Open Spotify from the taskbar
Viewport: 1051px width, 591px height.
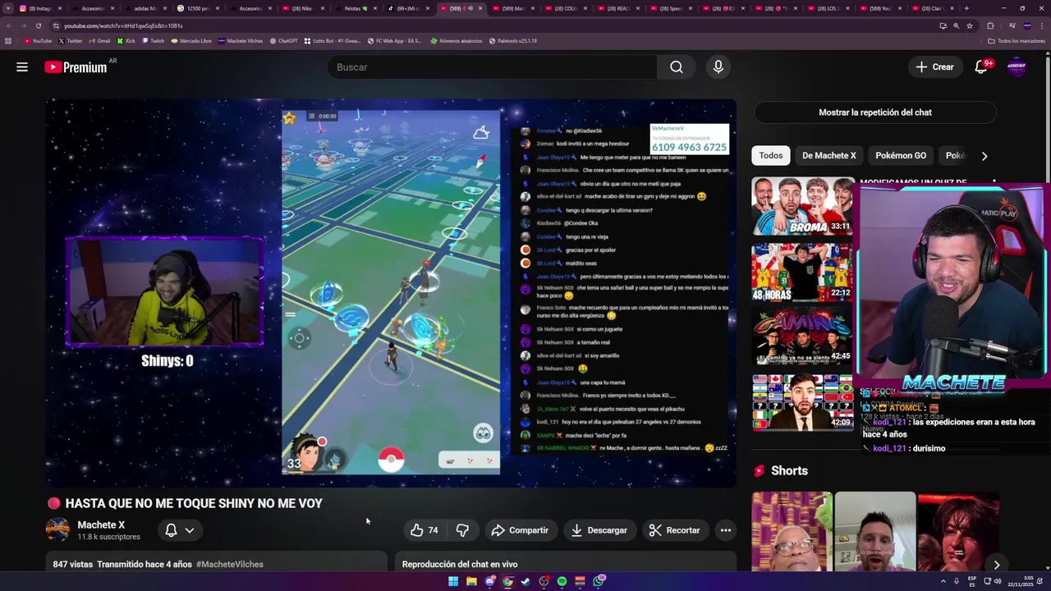(x=562, y=581)
